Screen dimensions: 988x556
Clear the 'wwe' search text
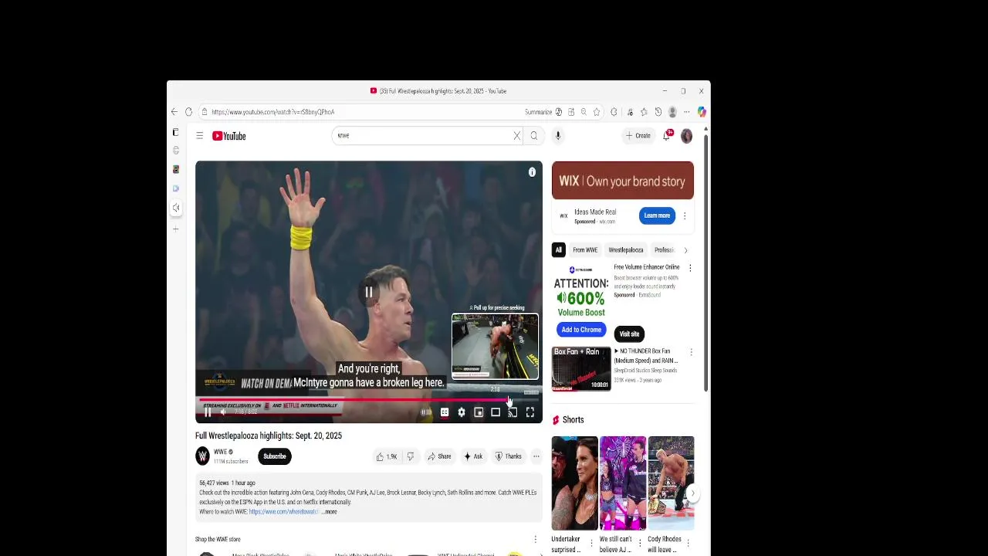click(x=517, y=136)
